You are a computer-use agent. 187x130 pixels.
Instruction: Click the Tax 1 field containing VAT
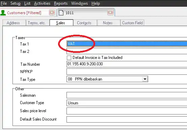coord(127,44)
